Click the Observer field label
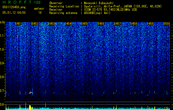173x110 pixels. (x=56, y=3)
